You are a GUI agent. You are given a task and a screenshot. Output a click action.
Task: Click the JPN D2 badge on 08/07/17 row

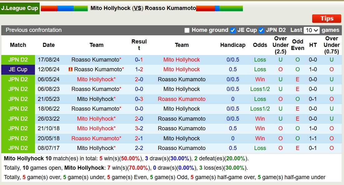[18, 148]
